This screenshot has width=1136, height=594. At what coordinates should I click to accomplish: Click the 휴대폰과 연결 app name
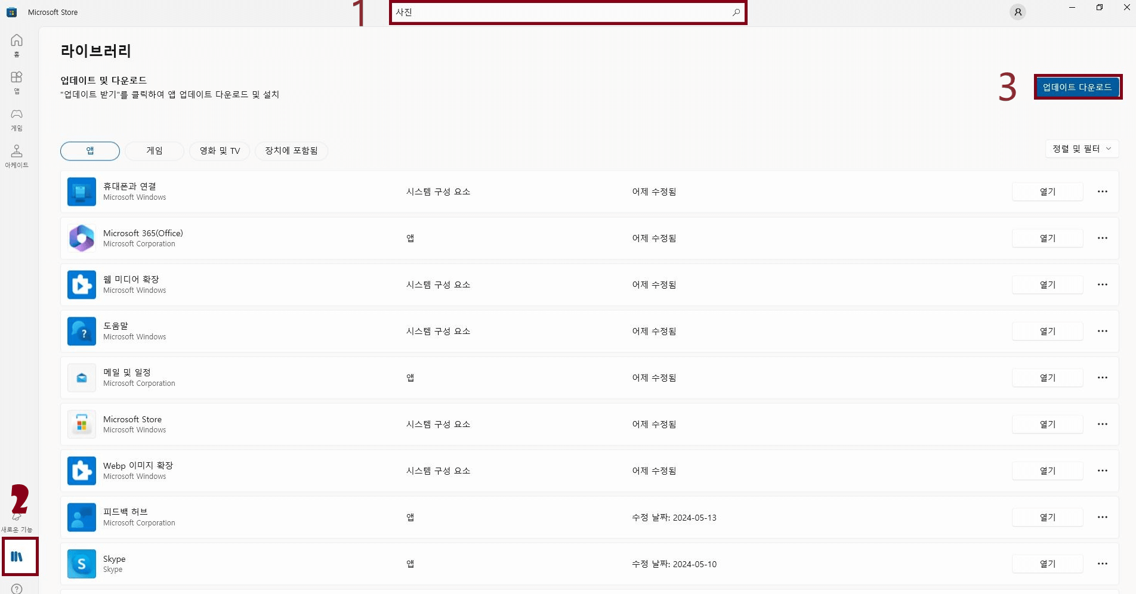click(129, 186)
